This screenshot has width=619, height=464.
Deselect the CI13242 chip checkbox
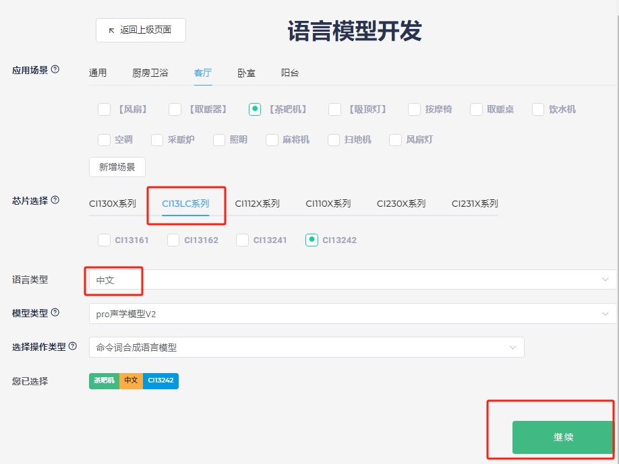311,240
